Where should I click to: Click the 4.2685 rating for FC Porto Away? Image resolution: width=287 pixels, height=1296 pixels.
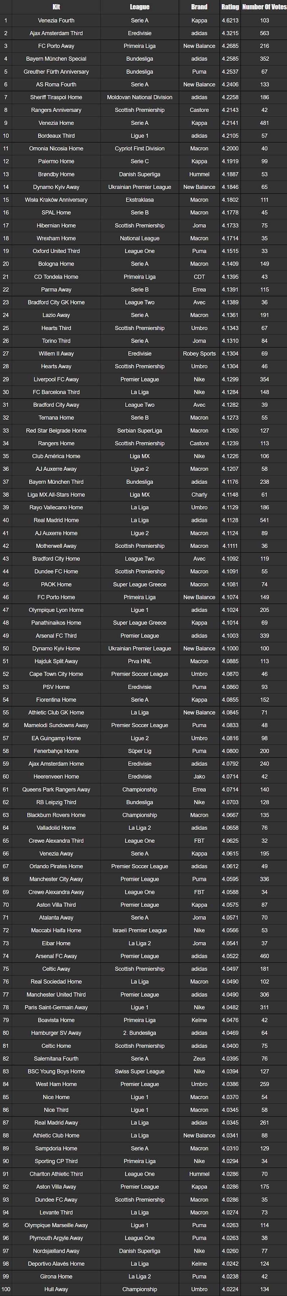click(x=230, y=46)
